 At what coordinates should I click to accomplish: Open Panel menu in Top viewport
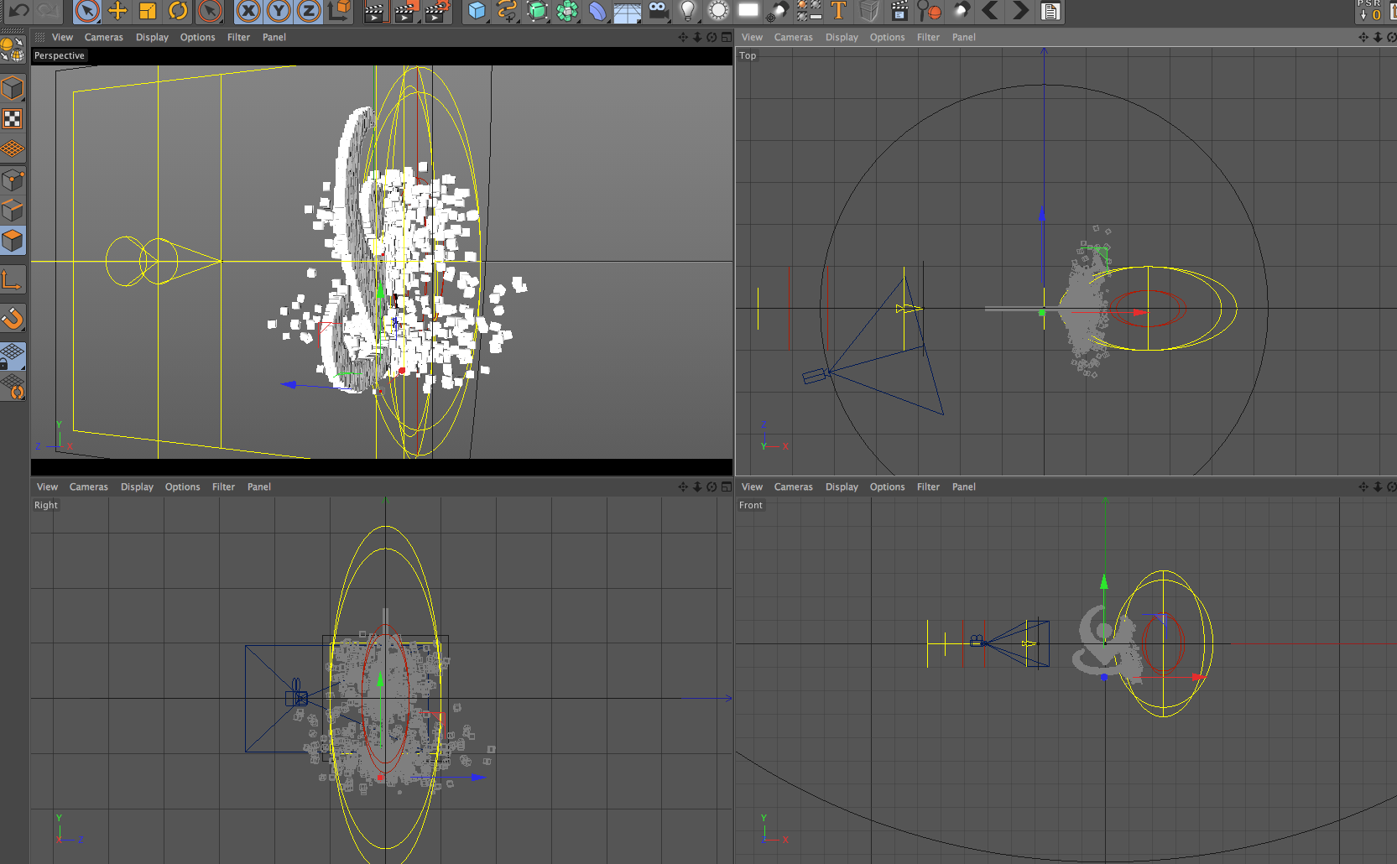pyautogui.click(x=963, y=37)
